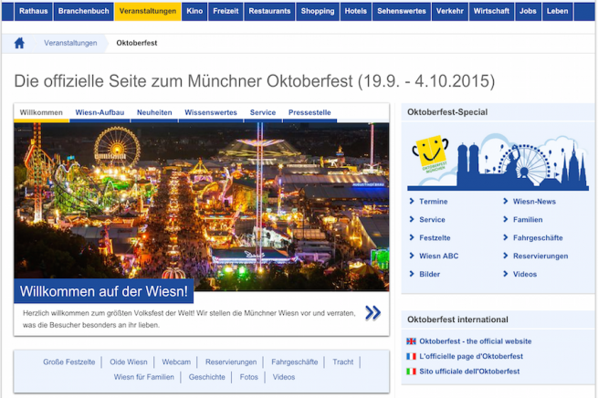Switch to the Wiesn-Aufbau tab
This screenshot has width=598, height=398.
pos(100,113)
